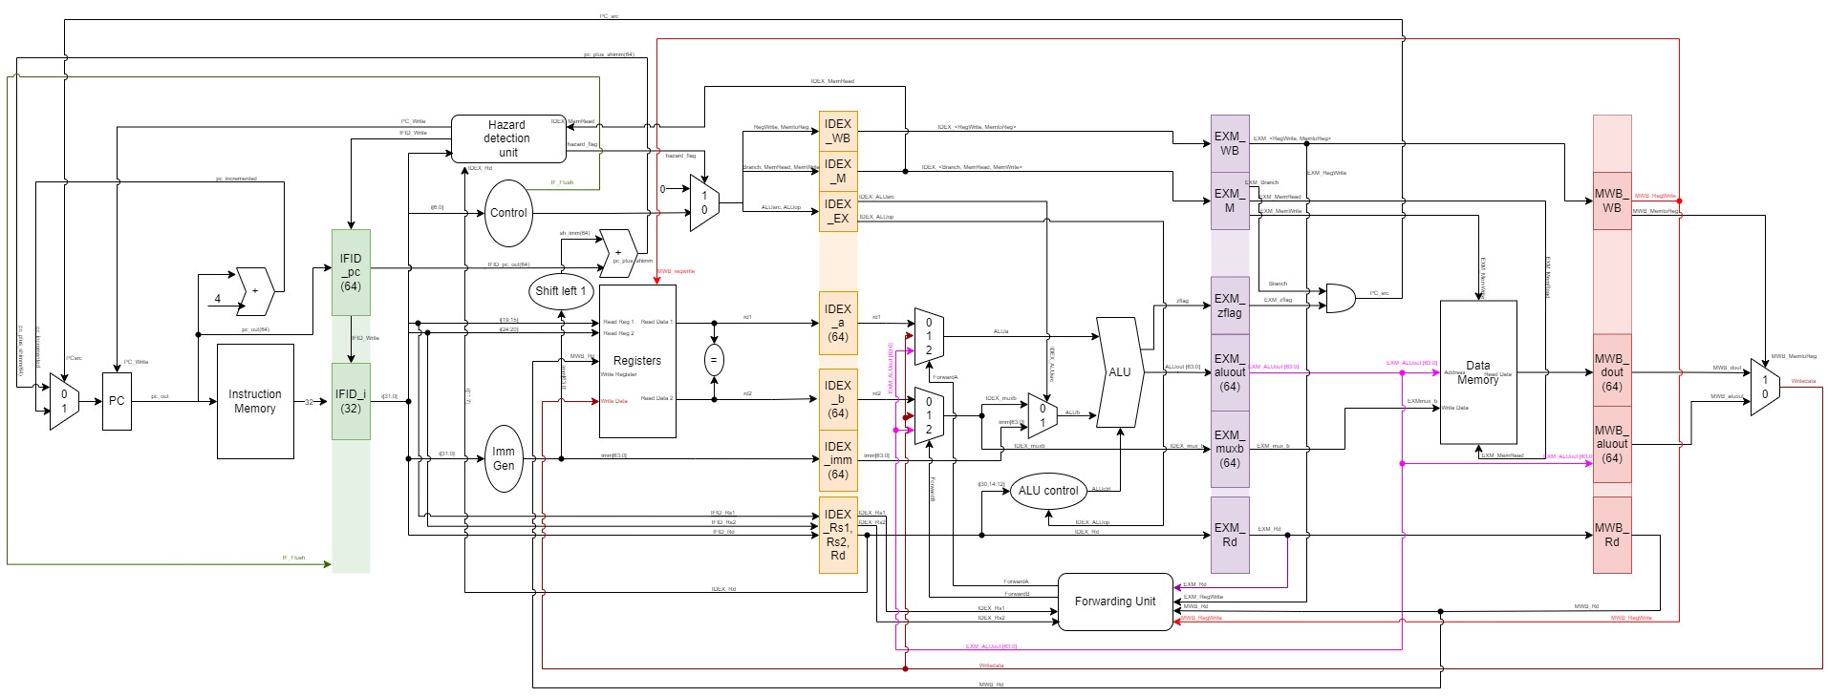Click the pc_out label after PC
The width and height of the screenshot is (1828, 697).
point(160,396)
